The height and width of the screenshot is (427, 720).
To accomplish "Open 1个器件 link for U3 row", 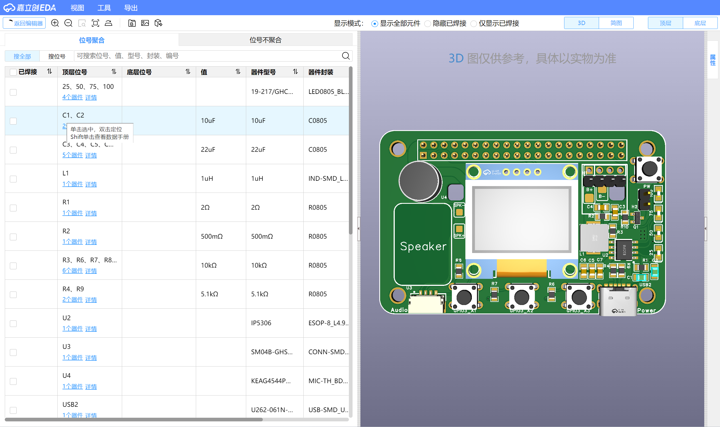I will 73,357.
